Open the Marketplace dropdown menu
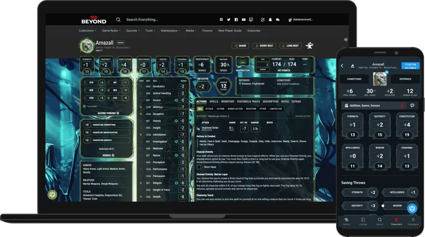The width and height of the screenshot is (425, 237). click(171, 30)
